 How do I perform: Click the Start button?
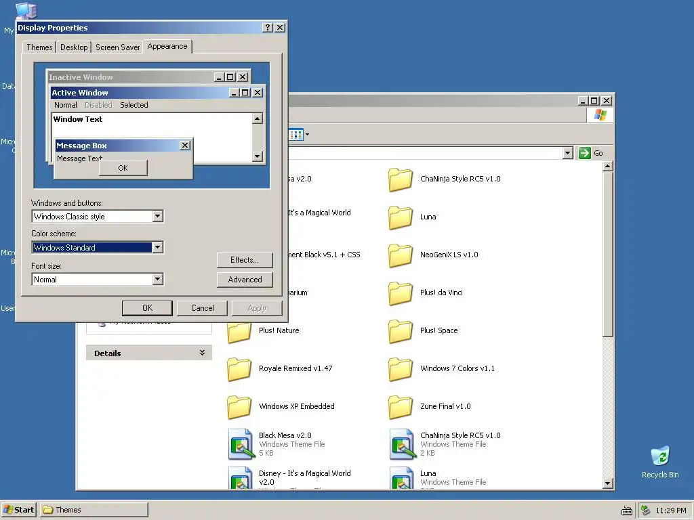(x=19, y=510)
